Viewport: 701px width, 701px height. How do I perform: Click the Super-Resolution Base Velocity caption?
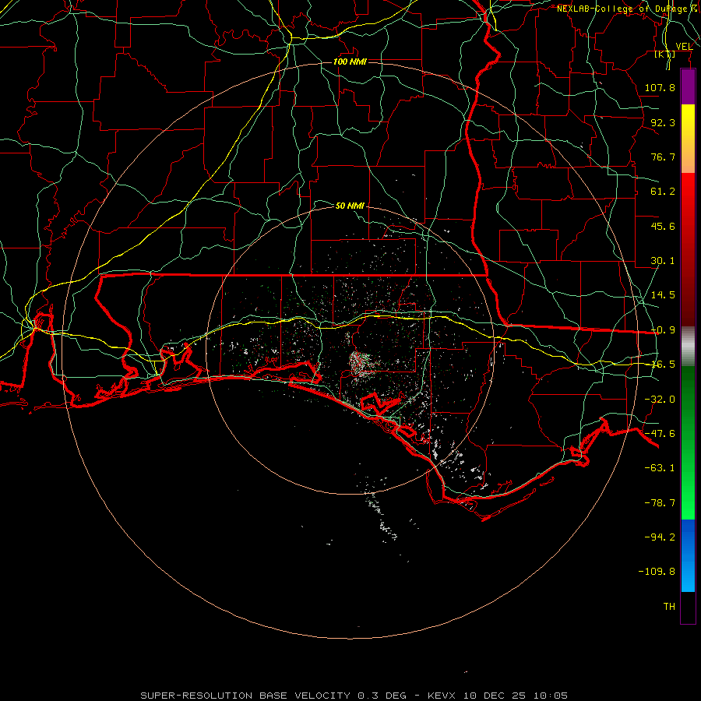pyautogui.click(x=354, y=696)
